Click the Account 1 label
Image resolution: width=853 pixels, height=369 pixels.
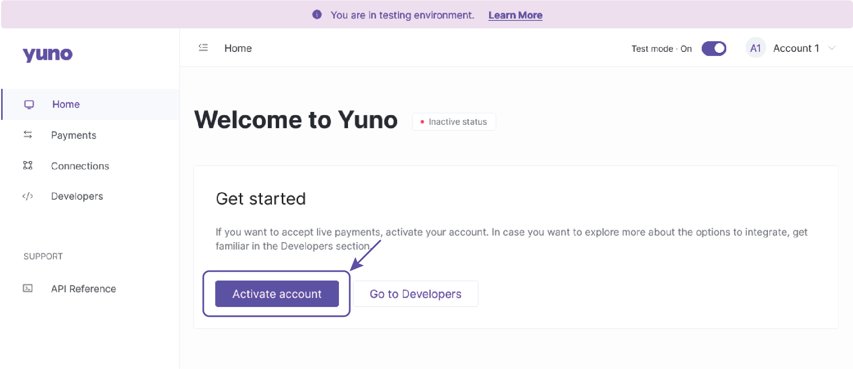point(796,48)
